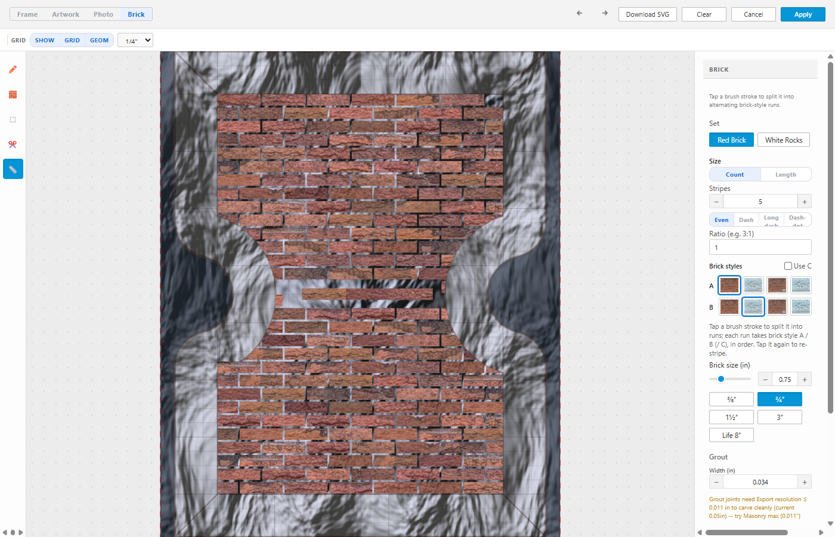
Task: Click the blue Apply button
Action: (x=803, y=14)
